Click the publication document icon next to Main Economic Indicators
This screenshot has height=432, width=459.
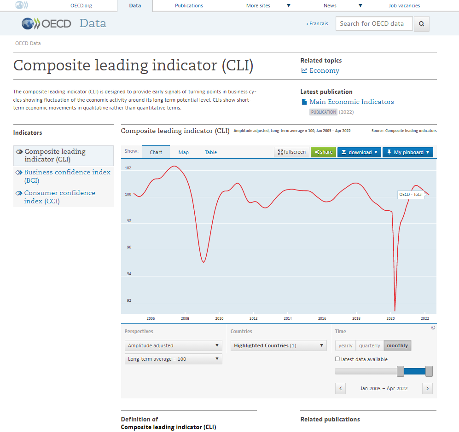point(305,101)
